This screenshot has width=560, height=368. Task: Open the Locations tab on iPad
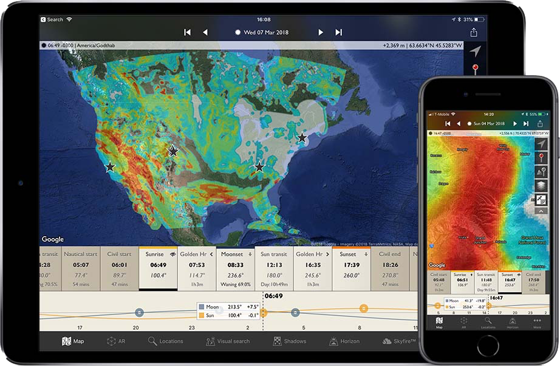coord(165,341)
